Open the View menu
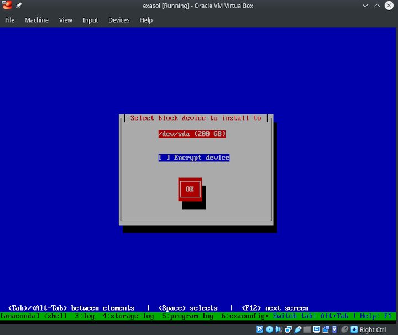Viewport: 398px width, 335px height. [x=65, y=20]
